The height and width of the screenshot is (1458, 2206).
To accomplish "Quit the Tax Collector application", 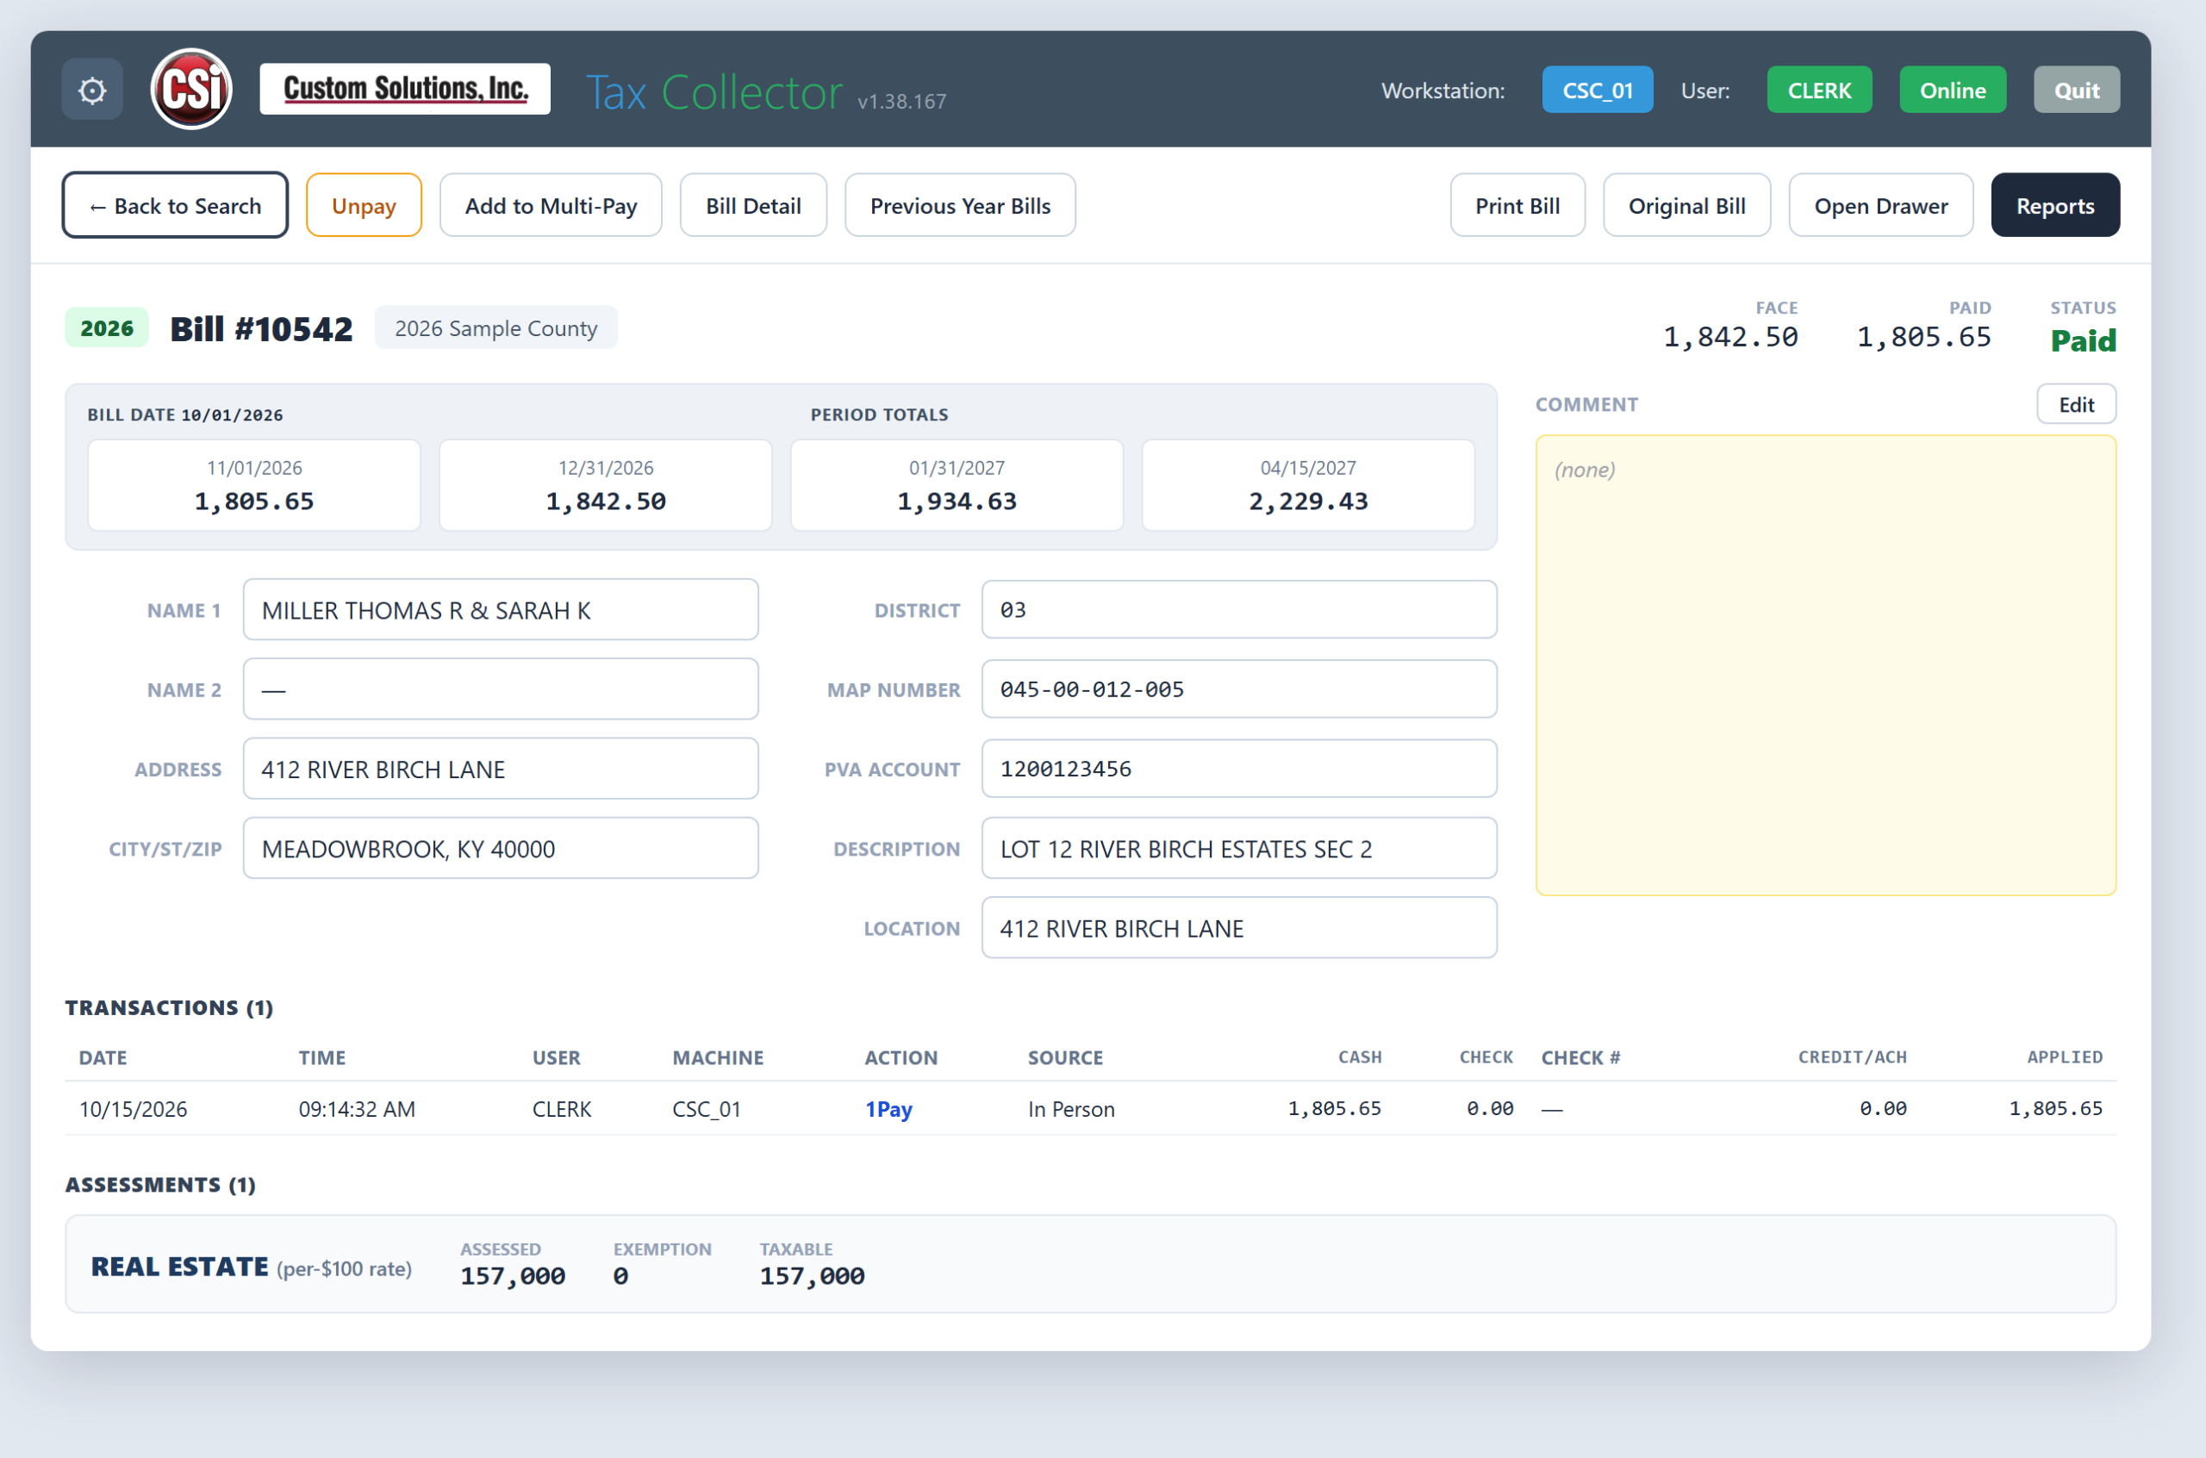I will [2076, 90].
